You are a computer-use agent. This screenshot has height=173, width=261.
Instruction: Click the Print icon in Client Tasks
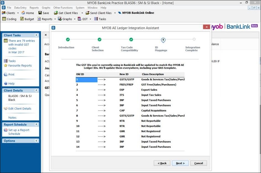(11, 74)
